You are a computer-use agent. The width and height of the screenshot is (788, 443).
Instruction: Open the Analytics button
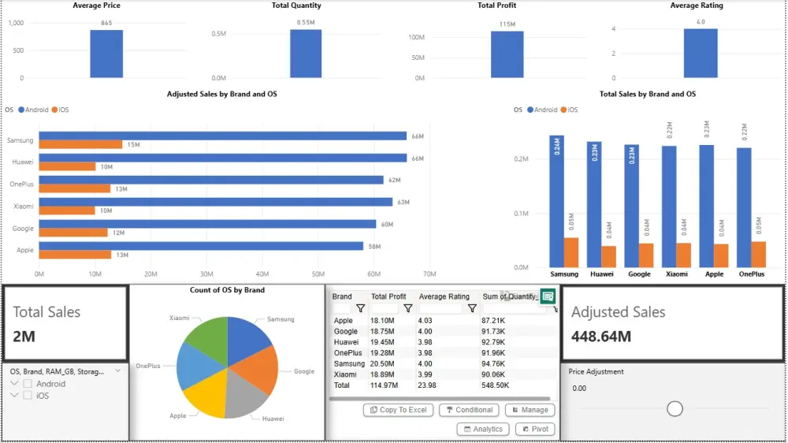(x=483, y=429)
